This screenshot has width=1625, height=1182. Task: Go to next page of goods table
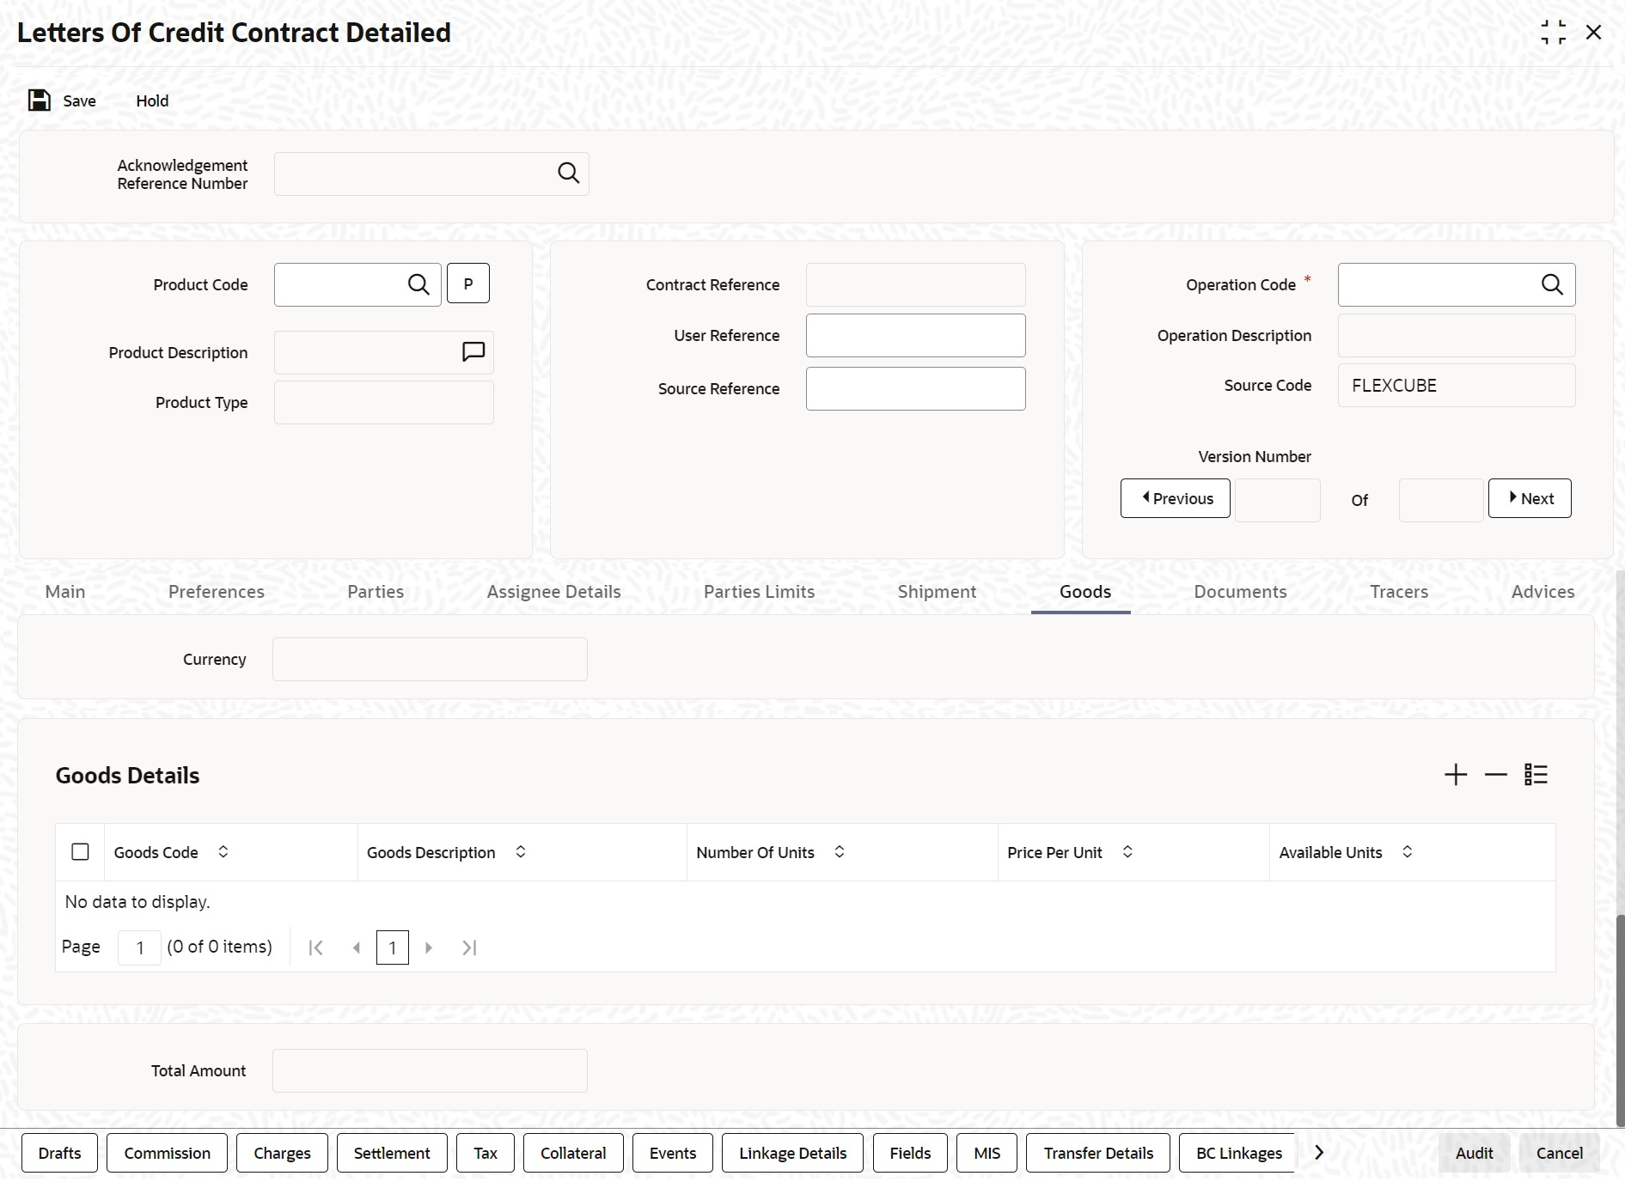tap(429, 947)
